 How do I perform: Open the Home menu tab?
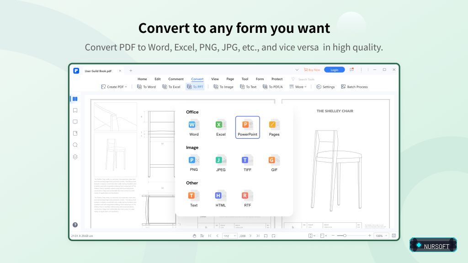pyautogui.click(x=142, y=79)
